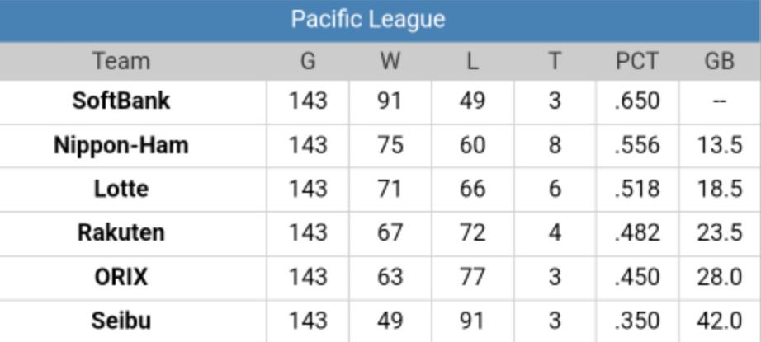Click the W column header
Image resolution: width=761 pixels, height=342 pixels.
pos(389,61)
